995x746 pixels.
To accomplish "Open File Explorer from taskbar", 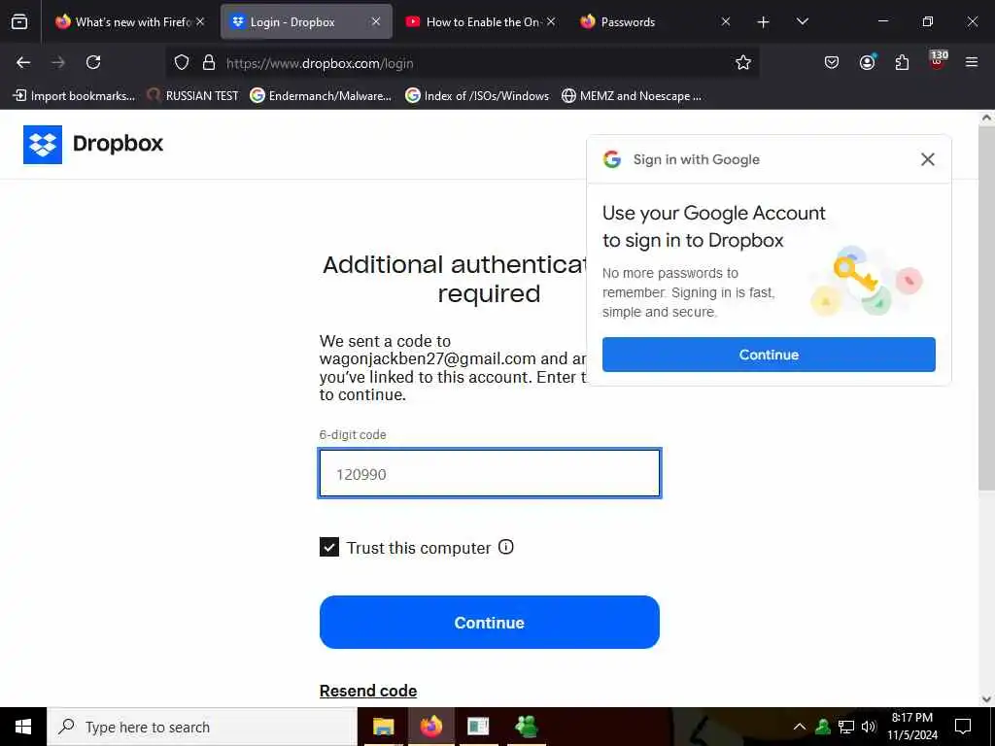I will pyautogui.click(x=383, y=727).
